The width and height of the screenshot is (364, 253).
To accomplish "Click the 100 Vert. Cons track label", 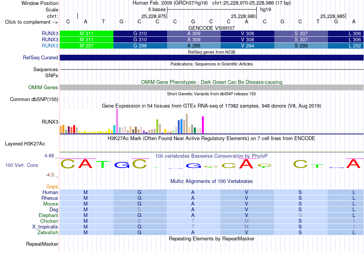I will [x=21, y=165].
